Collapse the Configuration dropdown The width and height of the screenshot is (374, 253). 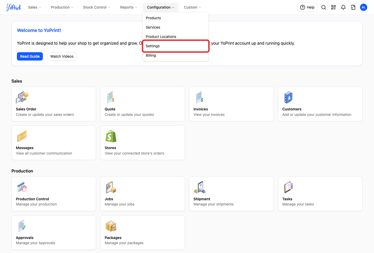tap(161, 7)
